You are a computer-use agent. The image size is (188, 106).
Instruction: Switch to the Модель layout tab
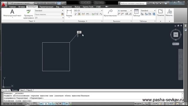[x=15, y=90]
